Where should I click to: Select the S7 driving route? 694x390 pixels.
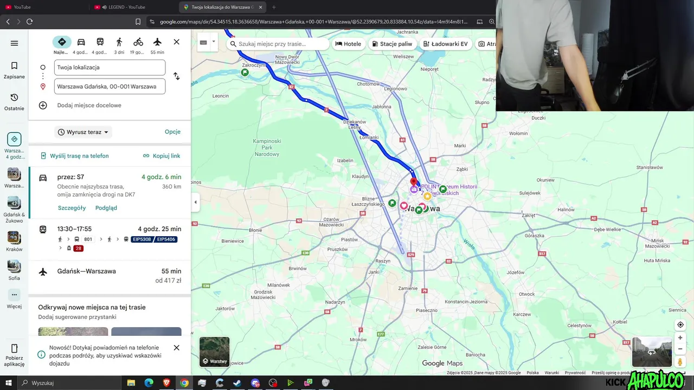click(110, 192)
